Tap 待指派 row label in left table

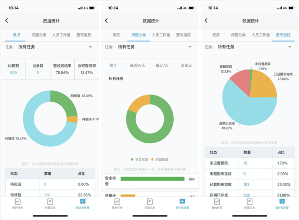pos(16,184)
